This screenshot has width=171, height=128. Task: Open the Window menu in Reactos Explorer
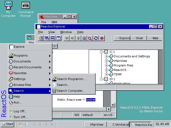tap(66, 32)
